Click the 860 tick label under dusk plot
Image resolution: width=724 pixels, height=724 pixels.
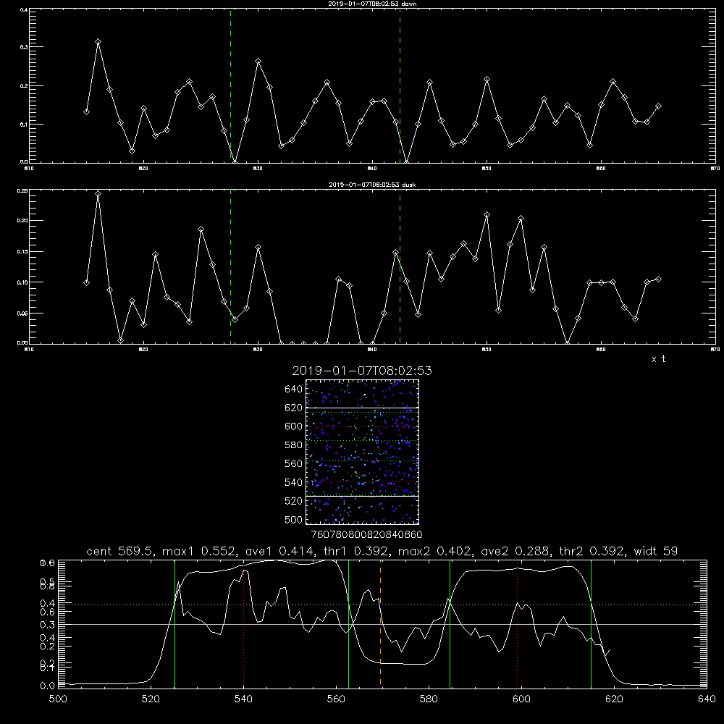pyautogui.click(x=601, y=350)
